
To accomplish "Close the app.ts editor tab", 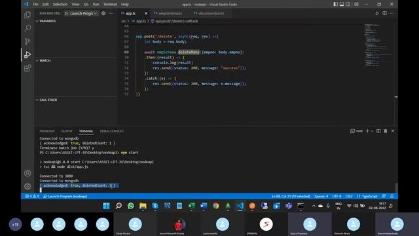I will (146, 13).
